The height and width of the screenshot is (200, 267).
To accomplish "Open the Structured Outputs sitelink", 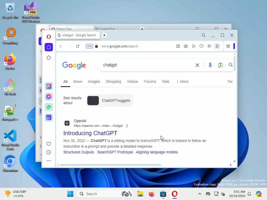I will [x=79, y=152].
